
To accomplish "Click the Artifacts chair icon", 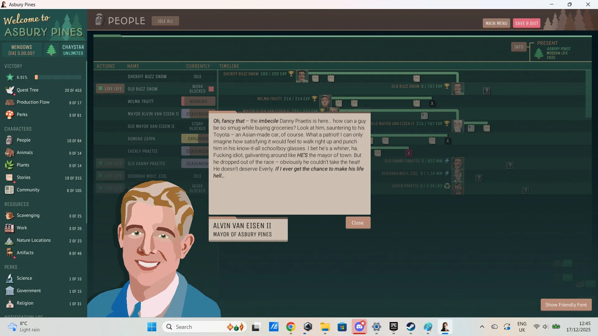I will click(x=10, y=253).
